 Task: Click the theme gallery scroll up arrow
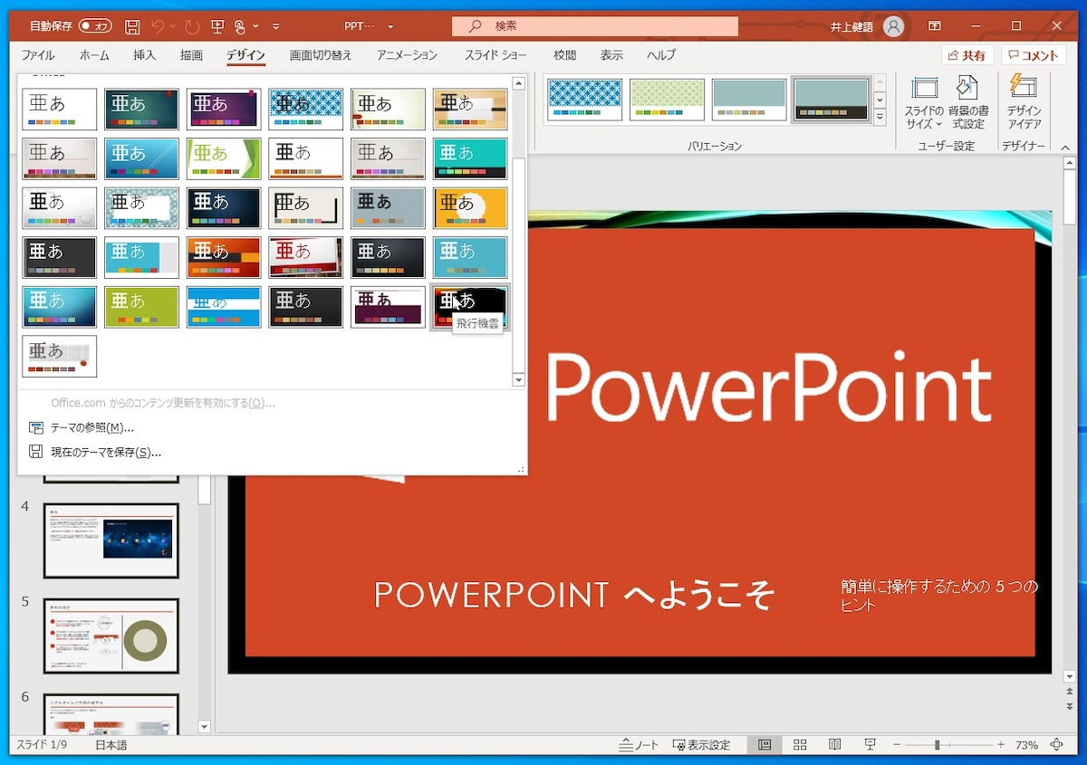[519, 83]
